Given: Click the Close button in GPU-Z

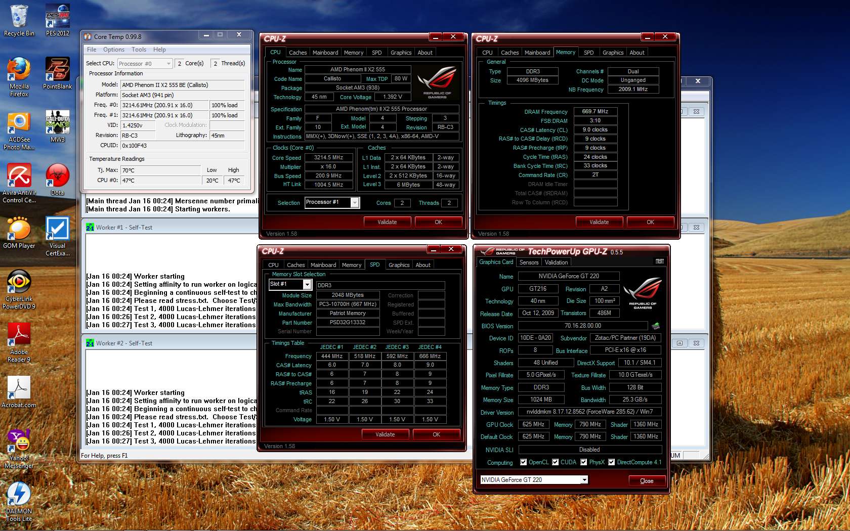Looking at the screenshot, I should pyautogui.click(x=647, y=481).
